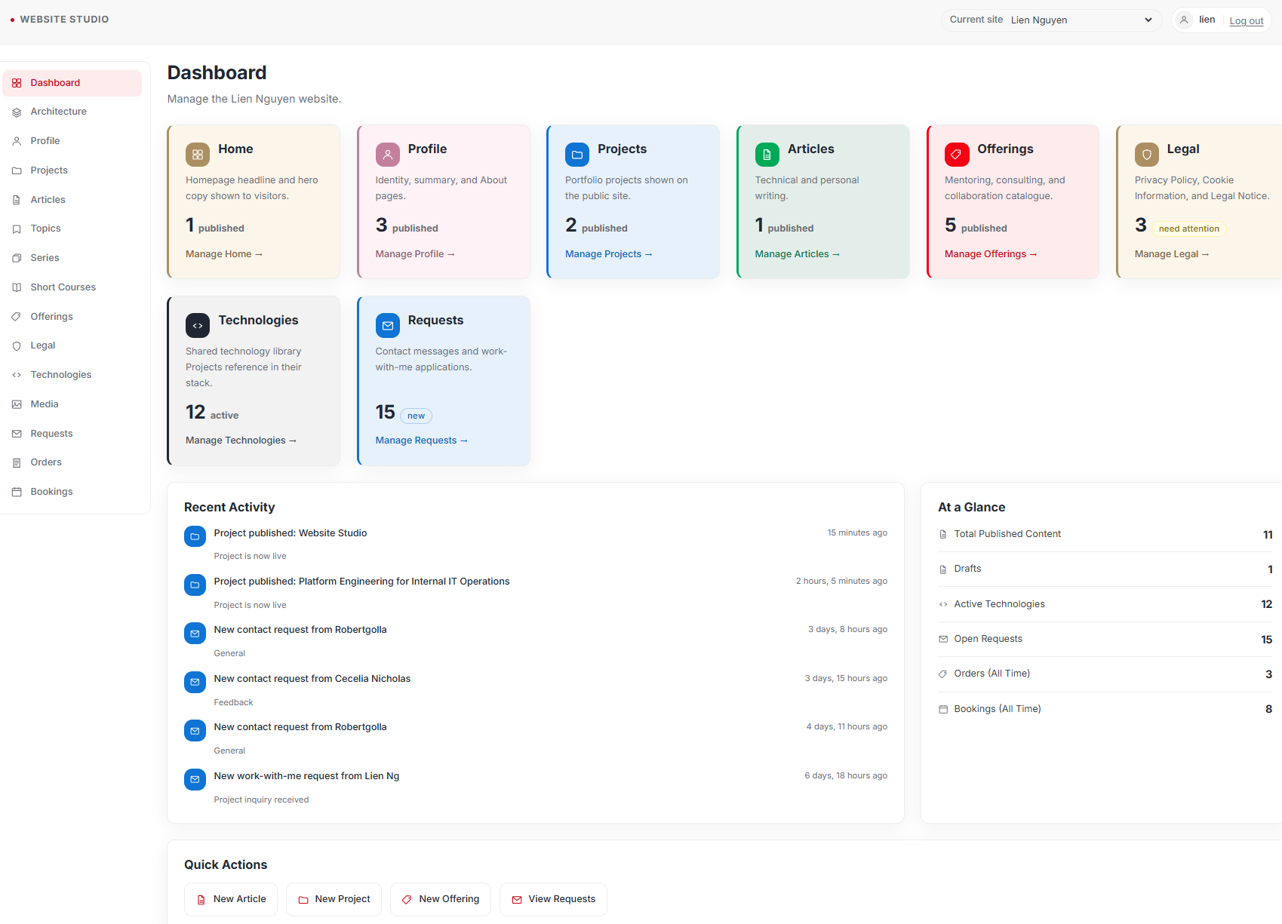
Task: Open the Current site dropdown
Action: [x=1081, y=20]
